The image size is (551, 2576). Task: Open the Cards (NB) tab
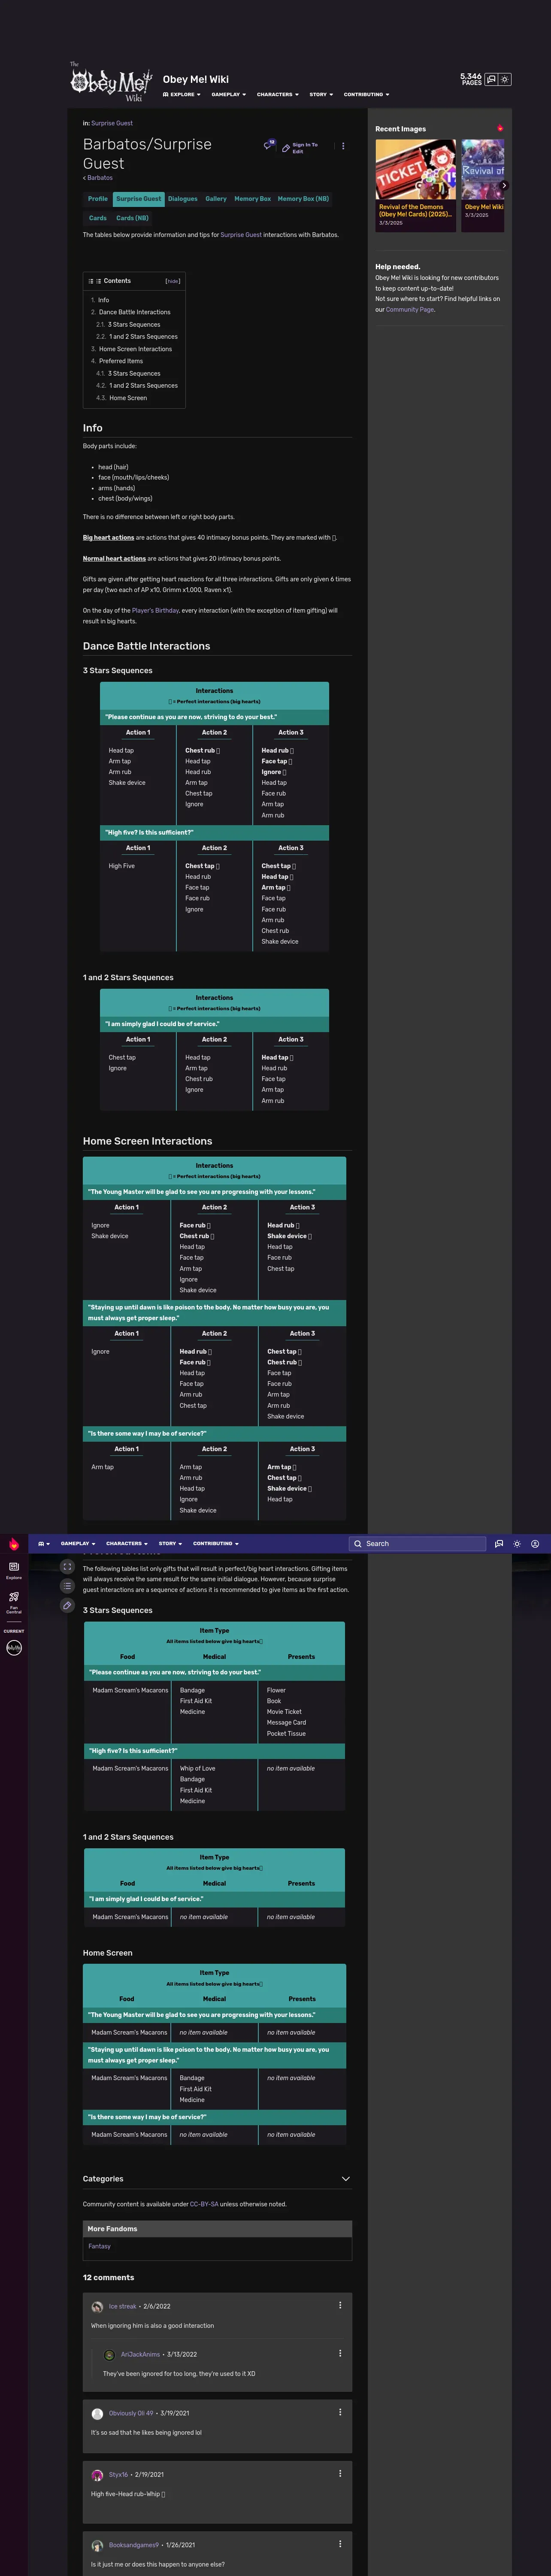coord(132,218)
